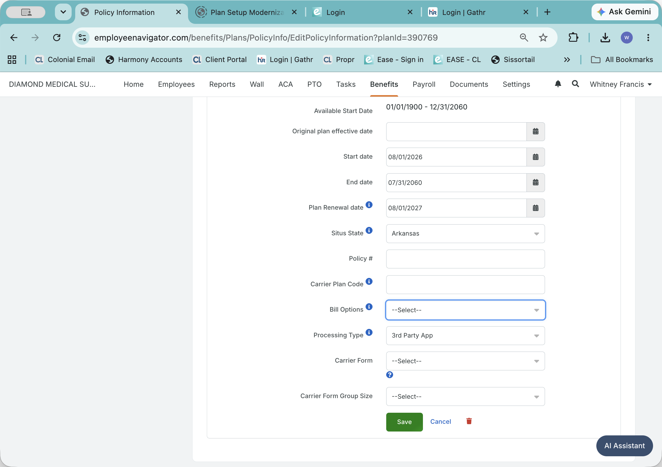Open the Whitney Francis user menu
Screen dimensions: 662x467
click(x=621, y=84)
